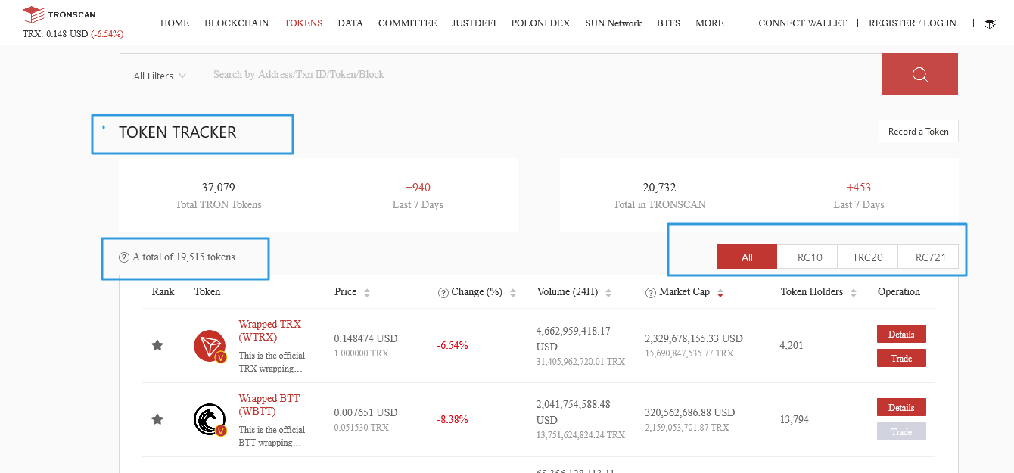Select the All token filter tab
1014x473 pixels.
(x=747, y=257)
